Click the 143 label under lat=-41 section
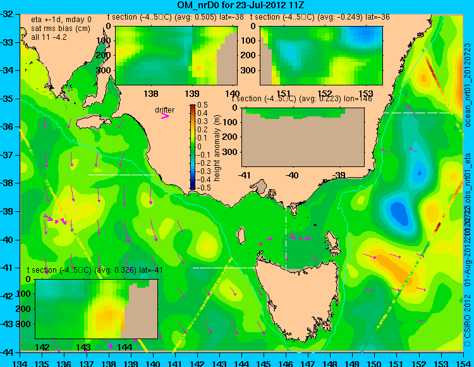 click(83, 347)
